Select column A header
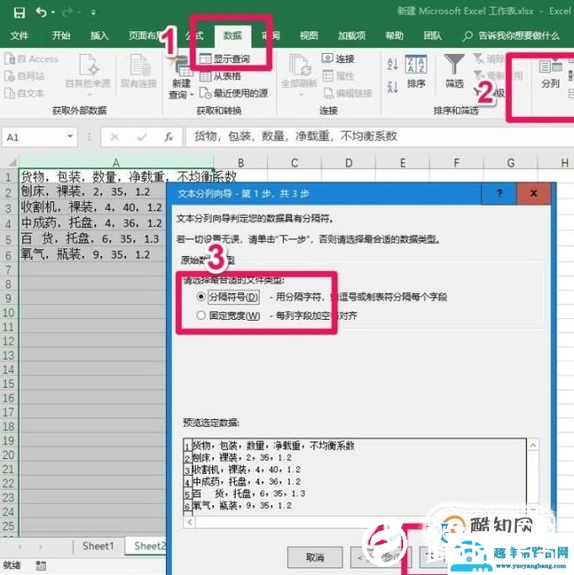This screenshot has height=575, width=574. [x=116, y=162]
